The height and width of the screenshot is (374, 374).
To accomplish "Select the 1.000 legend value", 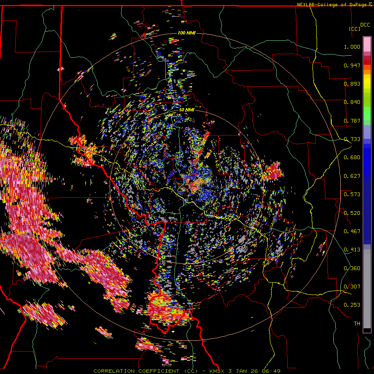I will [352, 47].
